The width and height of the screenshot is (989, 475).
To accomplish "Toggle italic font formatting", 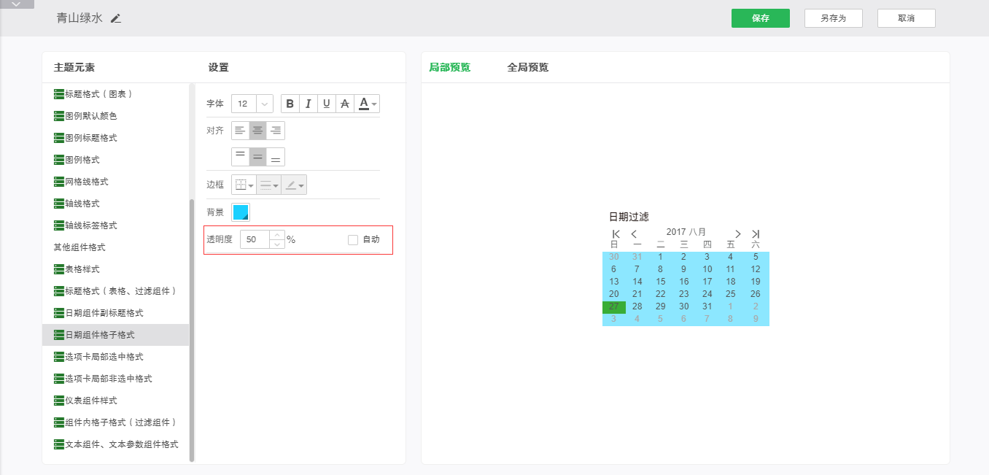I will [x=309, y=104].
